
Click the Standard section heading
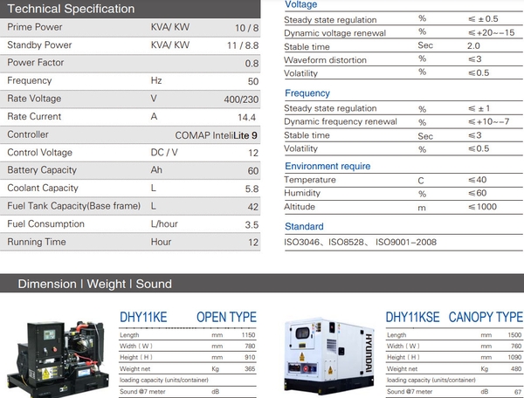(x=304, y=227)
